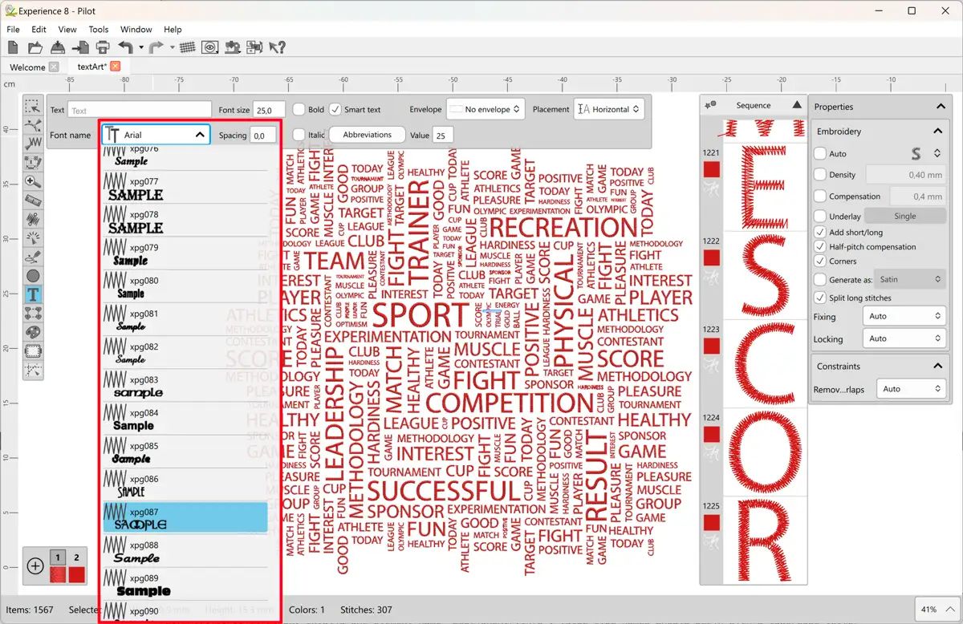Select the highlighted T text tool

33,294
